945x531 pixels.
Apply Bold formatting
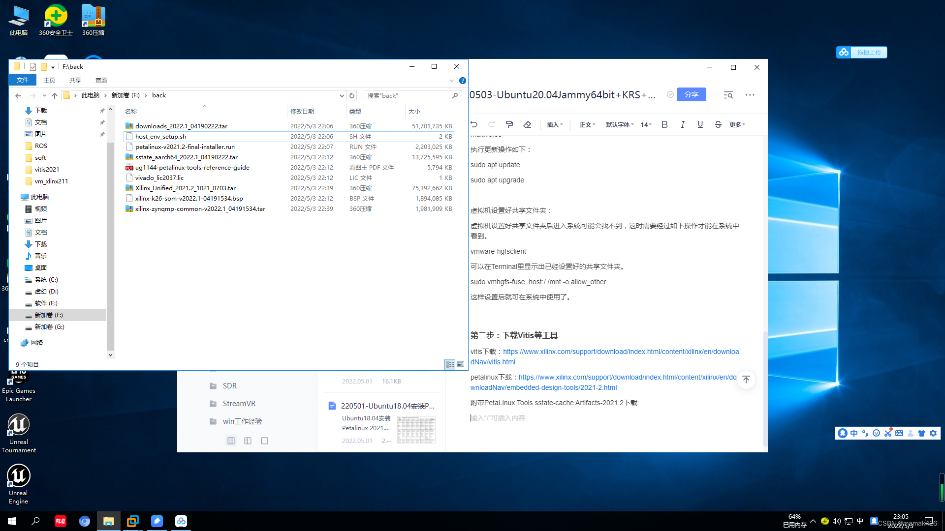point(664,124)
